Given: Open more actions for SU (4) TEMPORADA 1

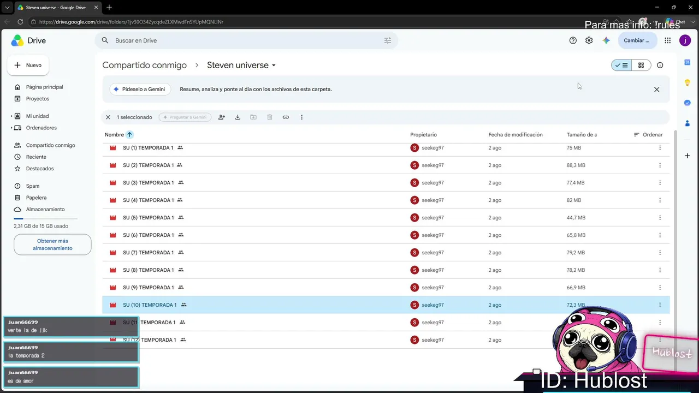Looking at the screenshot, I should (660, 200).
